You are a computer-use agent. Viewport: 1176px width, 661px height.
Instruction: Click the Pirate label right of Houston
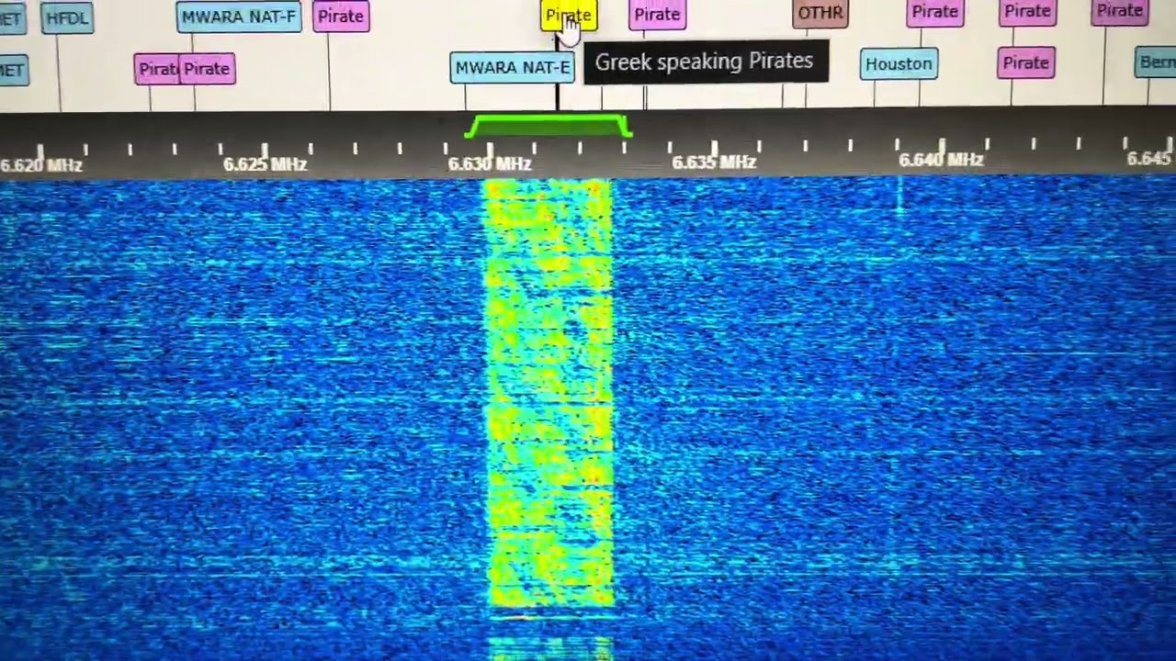click(x=1025, y=63)
